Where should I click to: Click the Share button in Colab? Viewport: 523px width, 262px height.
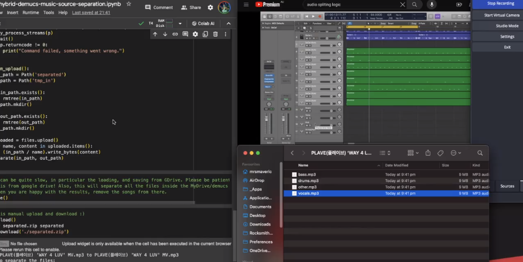[191, 8]
